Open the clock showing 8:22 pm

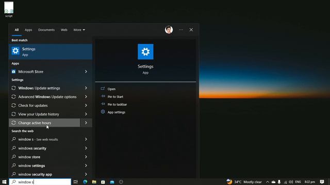click(310, 182)
